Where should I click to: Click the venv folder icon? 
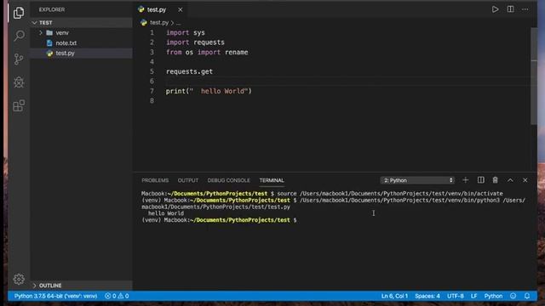(x=49, y=32)
